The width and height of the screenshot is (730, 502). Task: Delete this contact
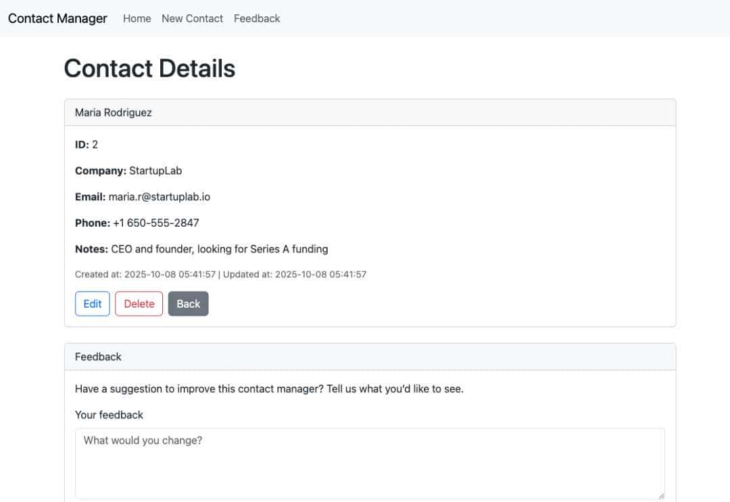tap(139, 304)
